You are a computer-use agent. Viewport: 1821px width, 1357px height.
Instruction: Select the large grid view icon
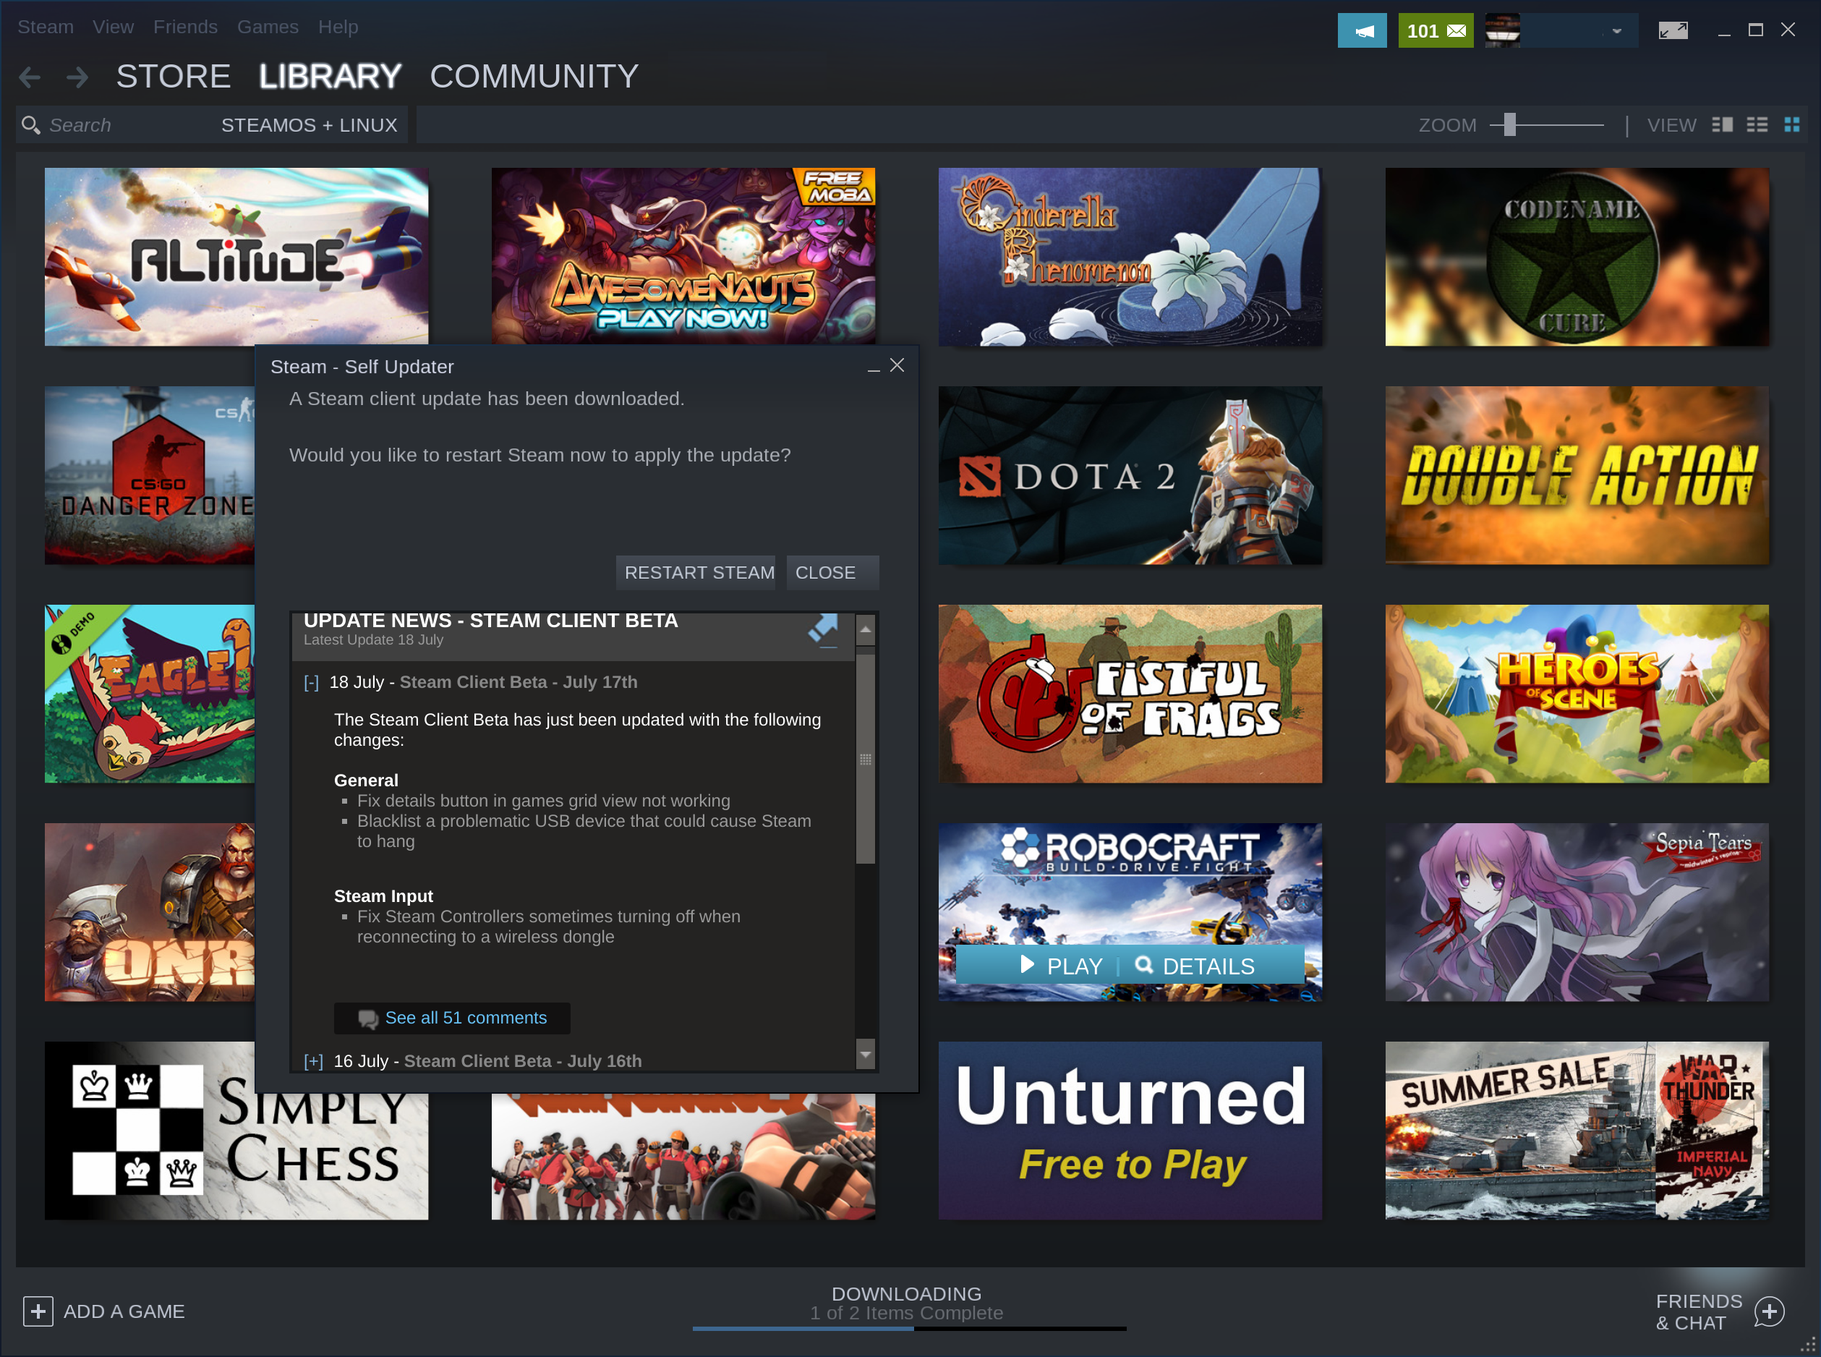click(1793, 124)
